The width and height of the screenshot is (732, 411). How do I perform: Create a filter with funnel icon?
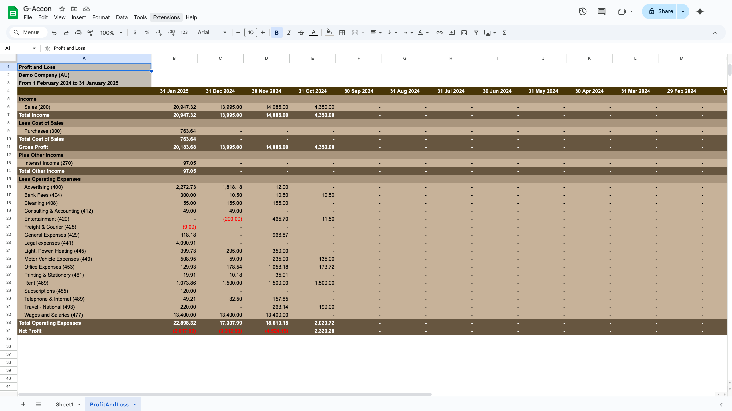click(x=476, y=33)
